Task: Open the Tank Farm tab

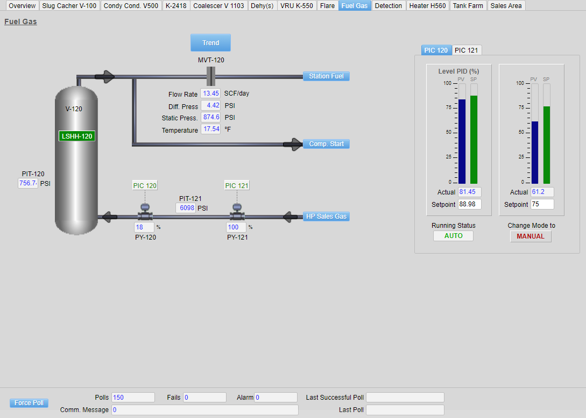Action: (x=468, y=5)
